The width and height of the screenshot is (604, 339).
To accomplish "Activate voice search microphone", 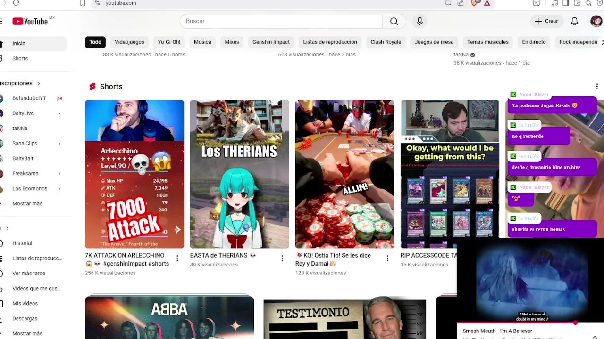I will tap(419, 21).
